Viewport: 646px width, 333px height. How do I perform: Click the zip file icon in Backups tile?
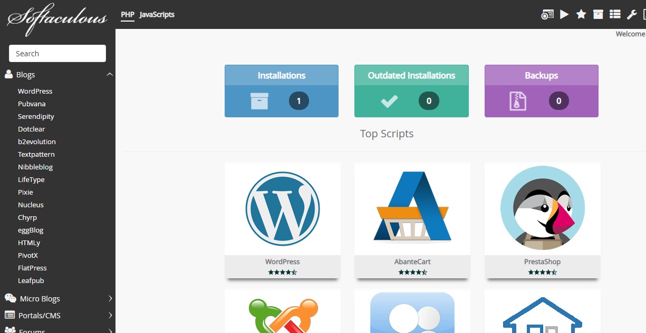click(518, 101)
